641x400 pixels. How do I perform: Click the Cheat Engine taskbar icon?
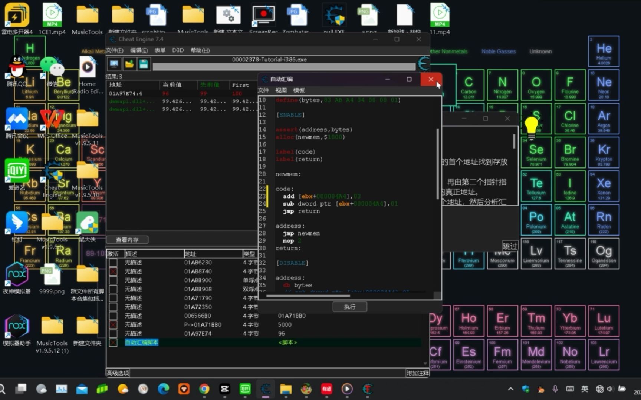pyautogui.click(x=266, y=389)
